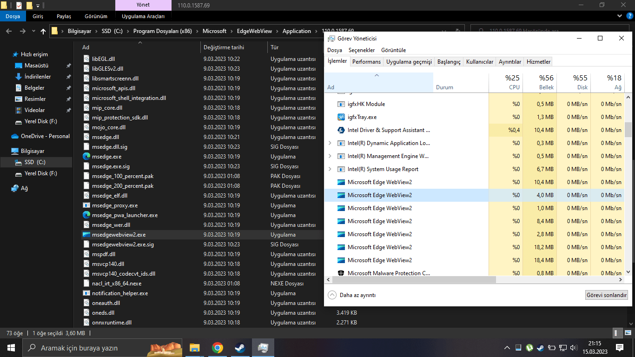Select the Intel Driver & Support Assistant process icon
Viewport: 635px width, 357px height.
pyautogui.click(x=341, y=130)
